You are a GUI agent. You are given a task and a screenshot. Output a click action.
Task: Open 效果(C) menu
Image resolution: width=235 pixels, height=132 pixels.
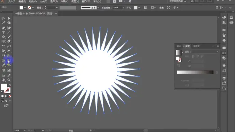[x=64, y=1]
